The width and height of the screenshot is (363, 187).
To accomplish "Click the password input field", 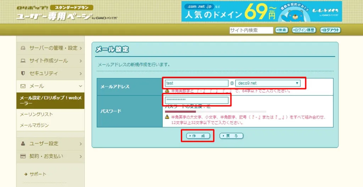I will tap(196, 100).
